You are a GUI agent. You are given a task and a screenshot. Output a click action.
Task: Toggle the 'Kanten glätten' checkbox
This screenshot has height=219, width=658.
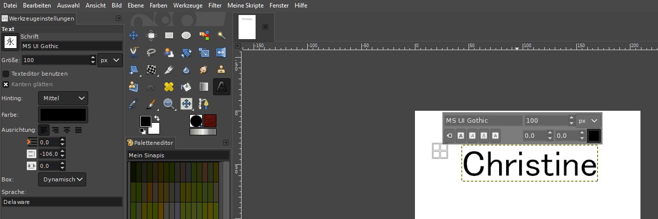click(x=6, y=84)
